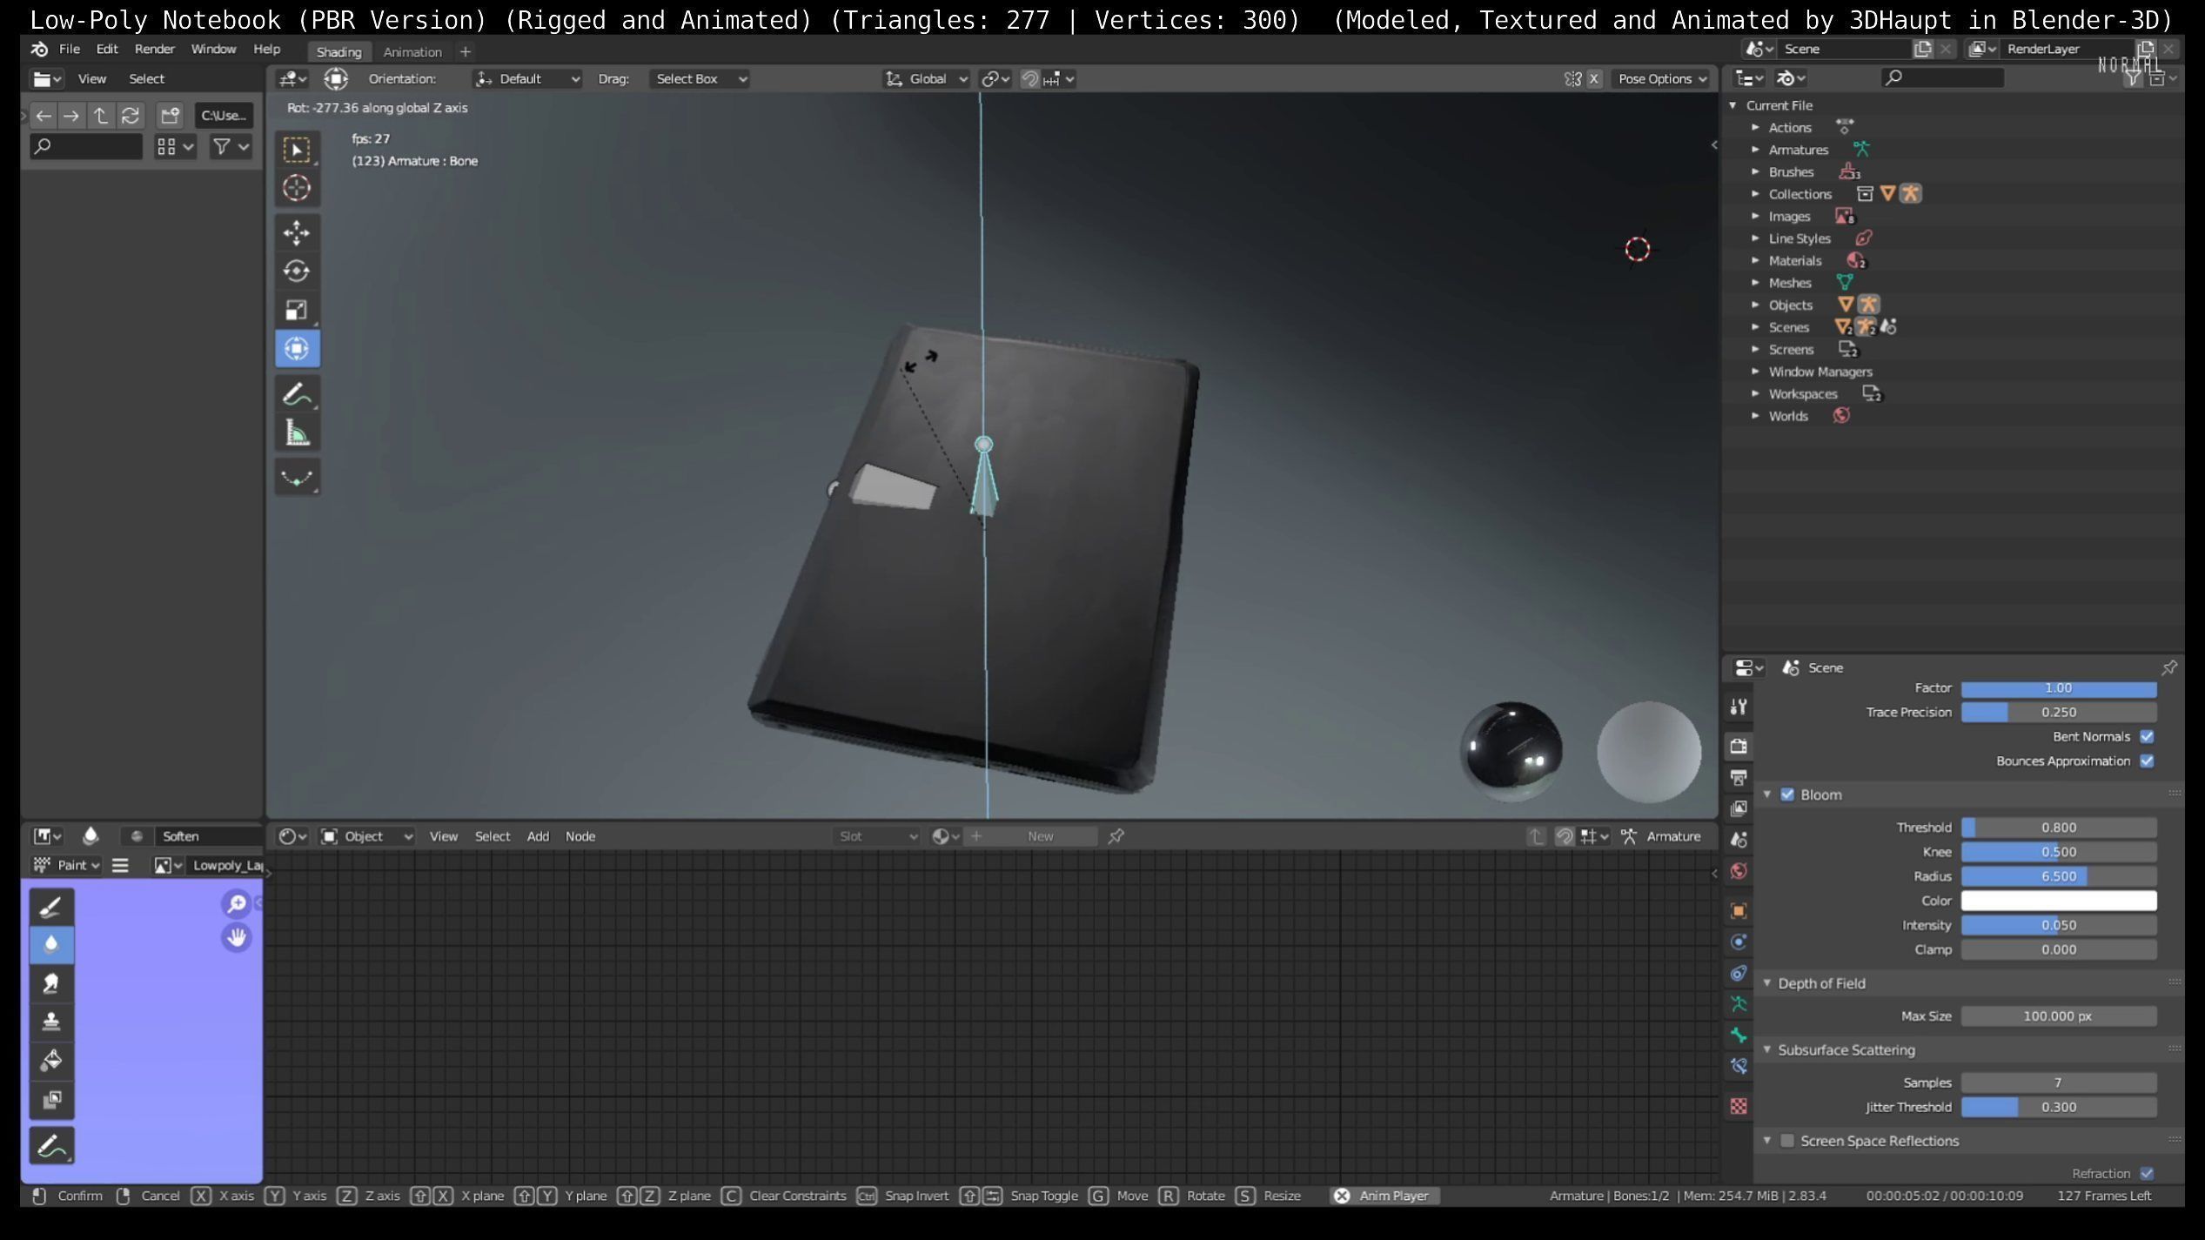Select the Scale tool in viewport toolbar
The height and width of the screenshot is (1240, 2205).
click(297, 310)
